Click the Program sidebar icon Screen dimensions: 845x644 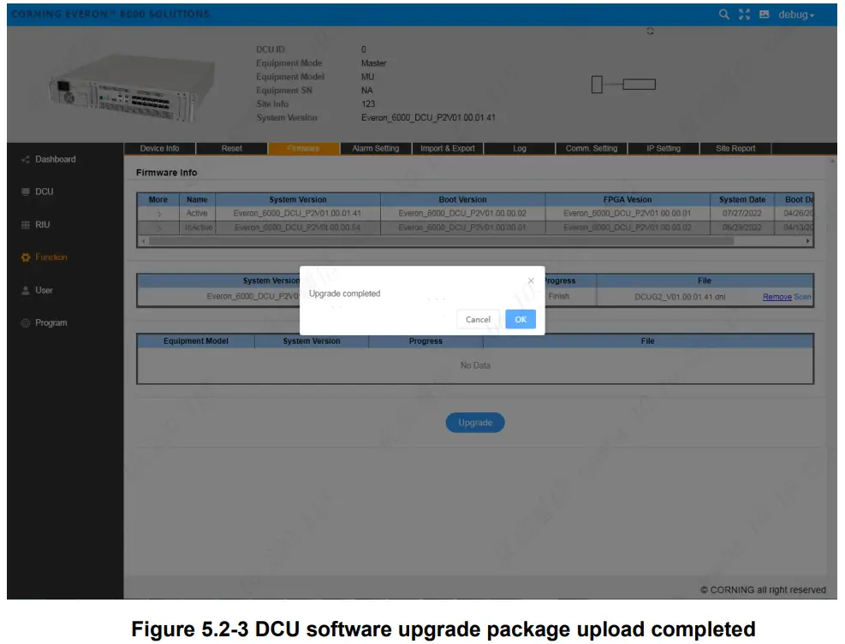tap(26, 323)
